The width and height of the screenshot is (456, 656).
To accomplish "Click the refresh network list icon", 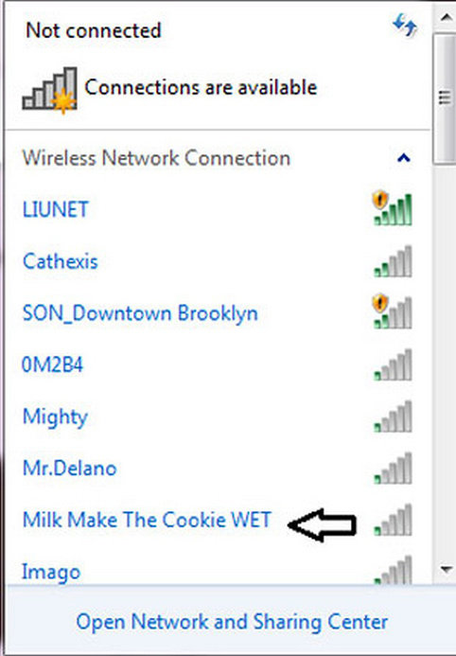I will (405, 25).
